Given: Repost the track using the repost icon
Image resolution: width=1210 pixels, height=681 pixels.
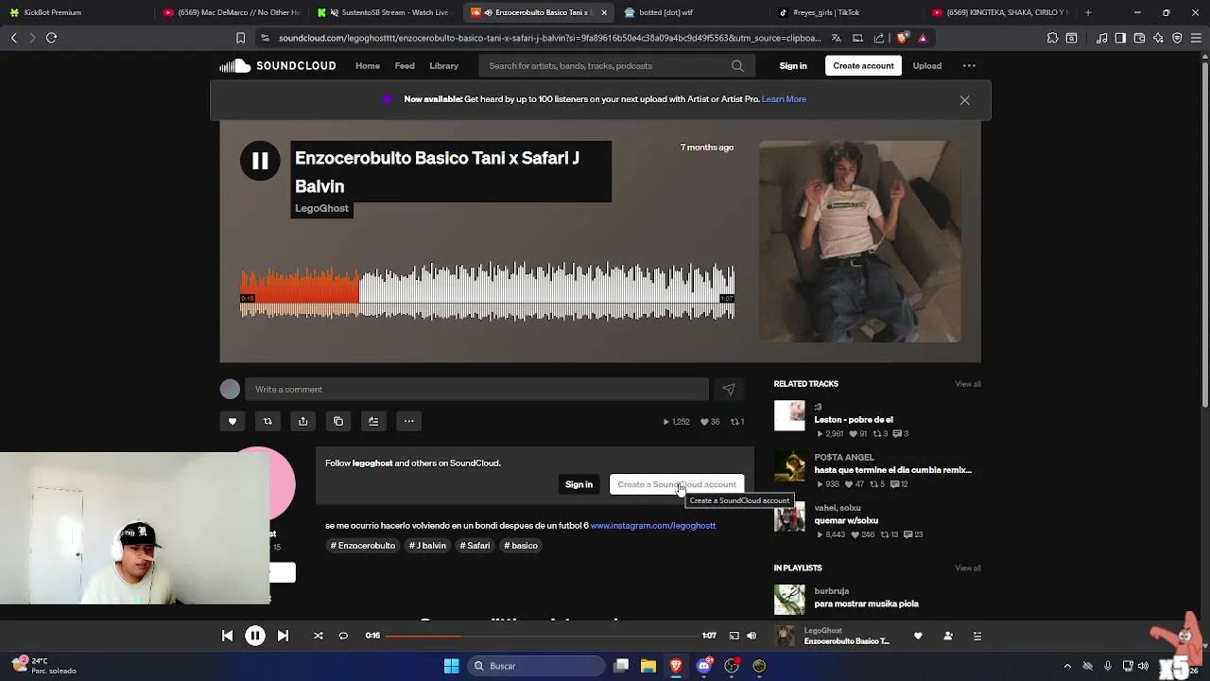Looking at the screenshot, I should [x=268, y=421].
